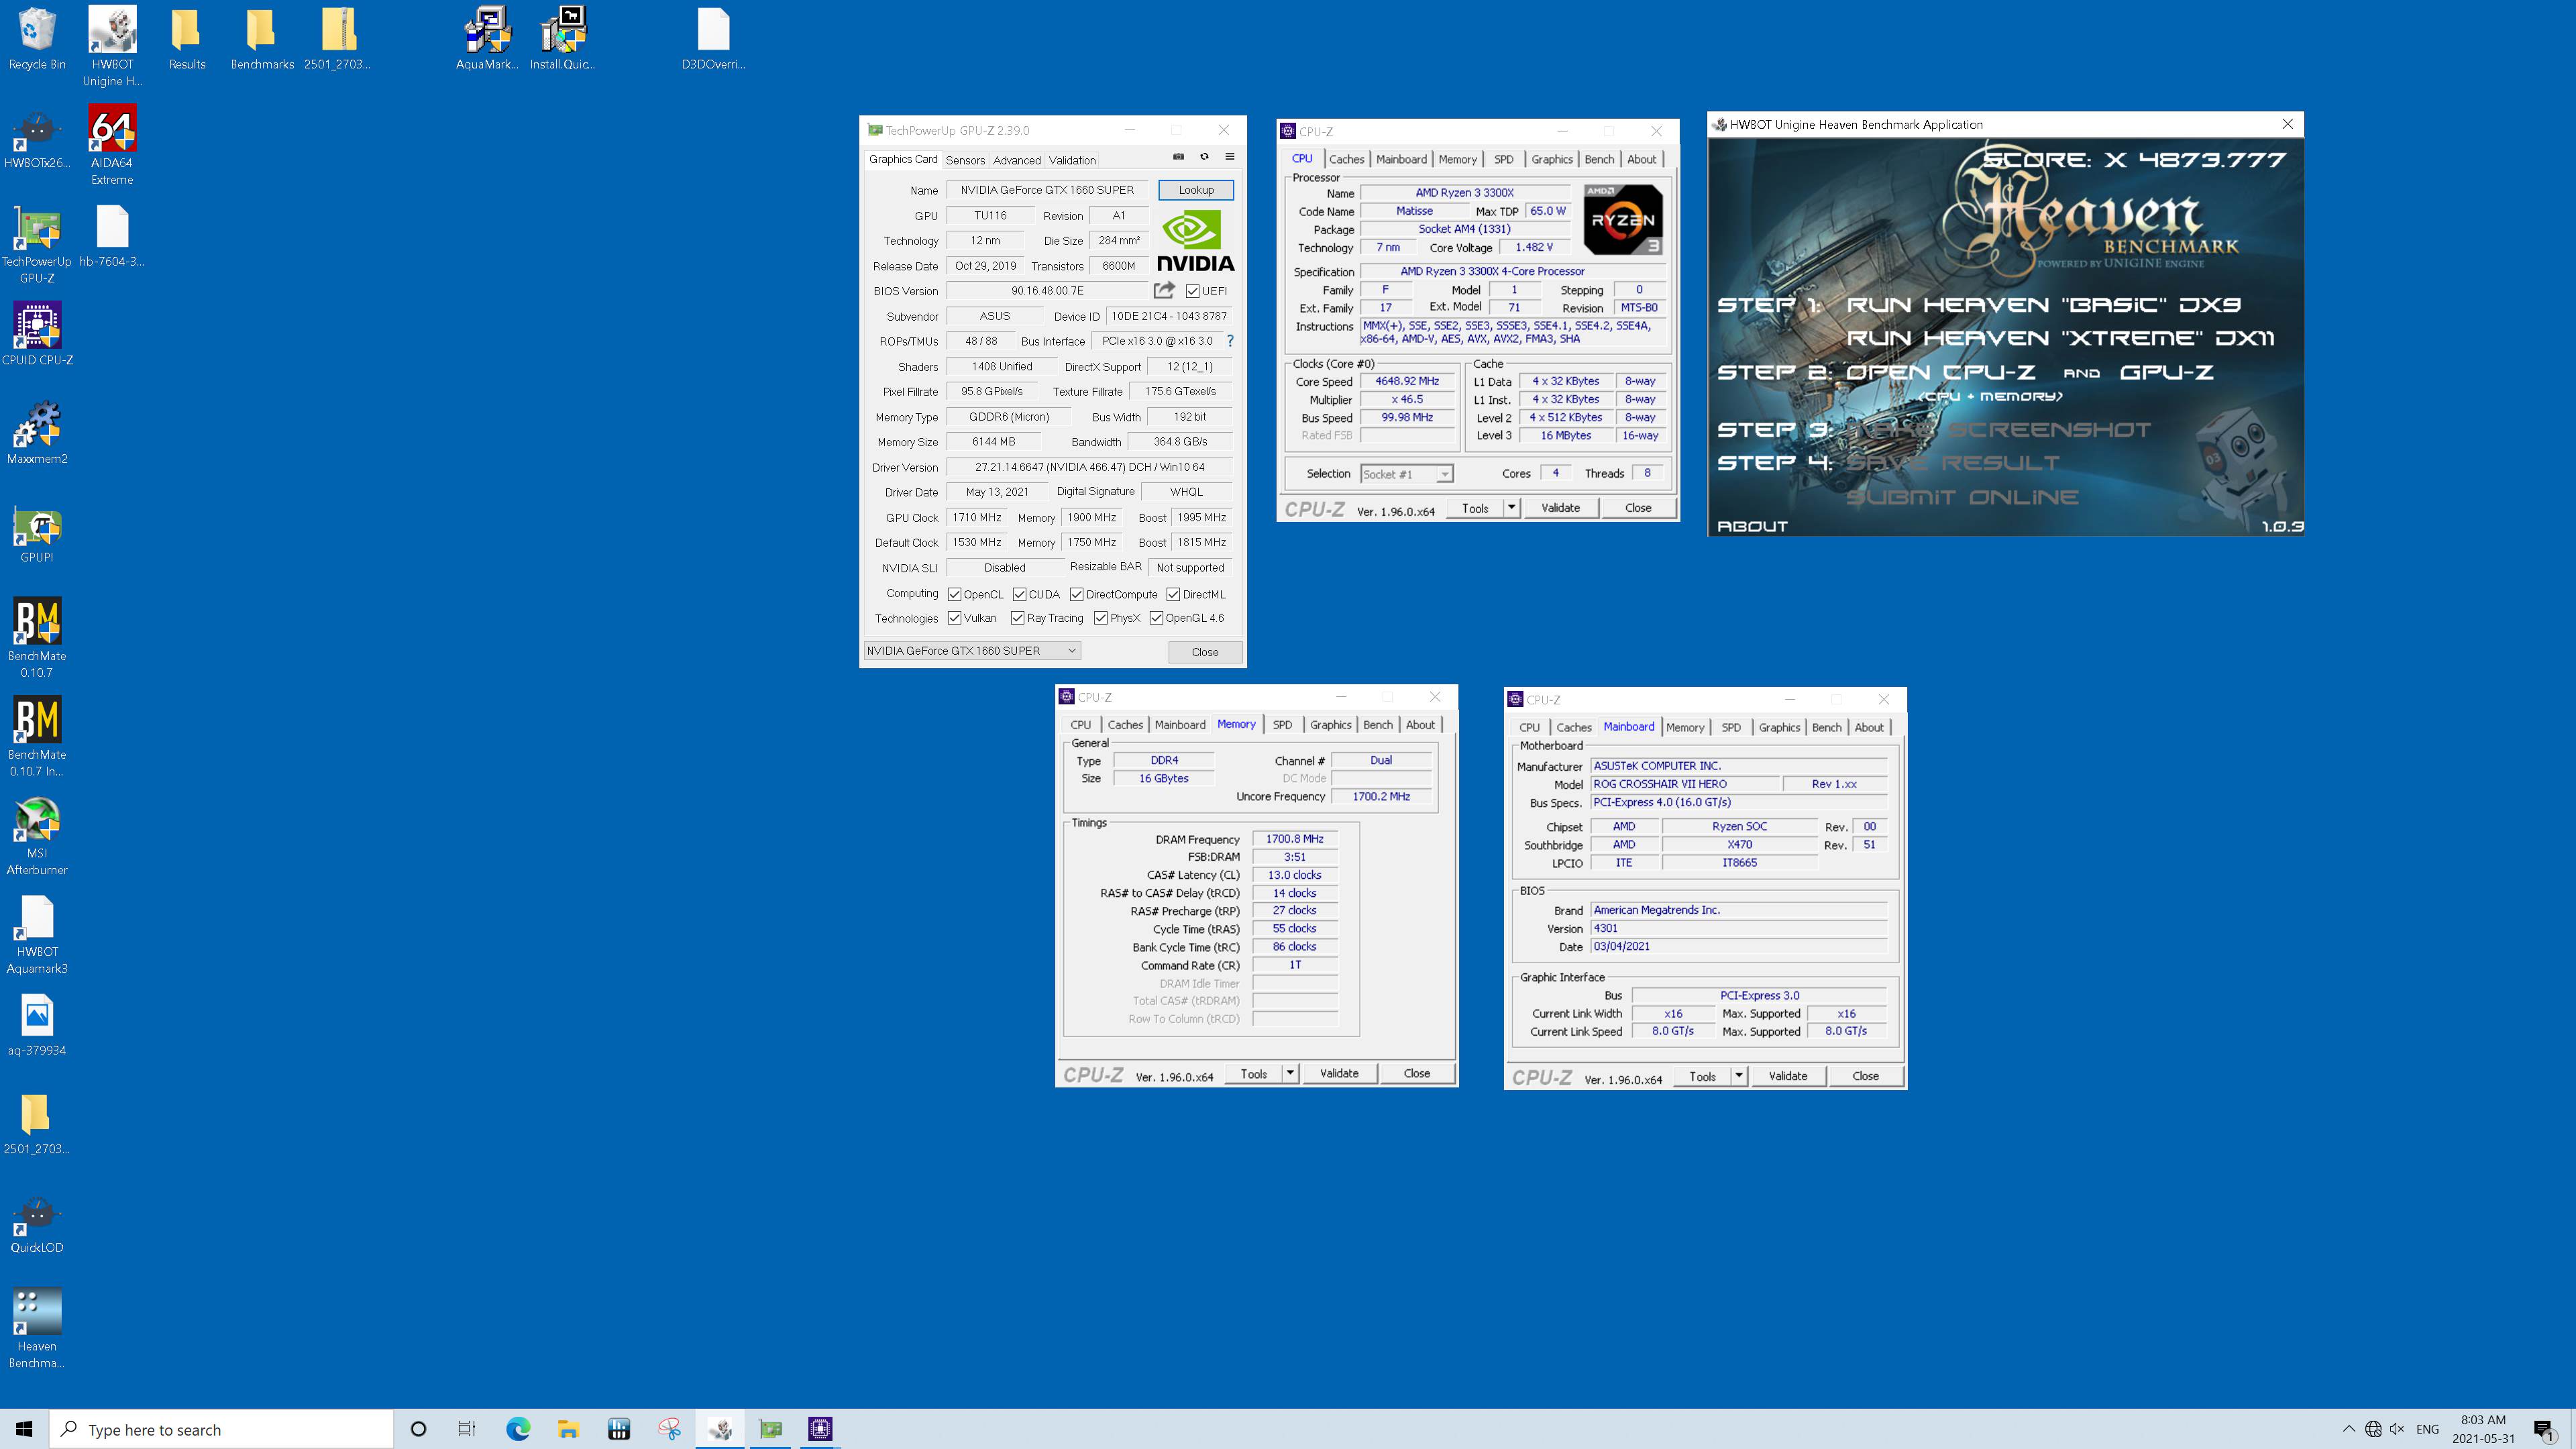Open the Heaven Benchma... desktop shortcut

(x=37, y=1328)
